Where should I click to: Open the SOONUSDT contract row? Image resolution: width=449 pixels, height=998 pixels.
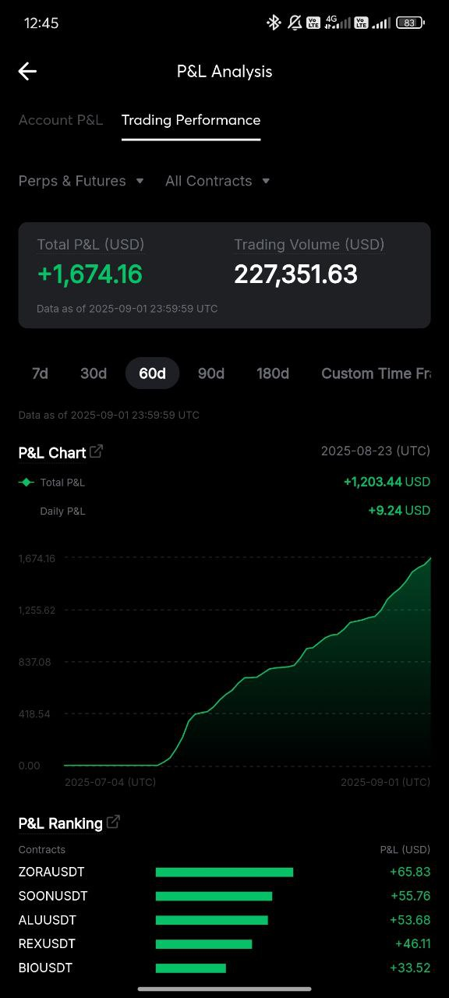coord(224,896)
